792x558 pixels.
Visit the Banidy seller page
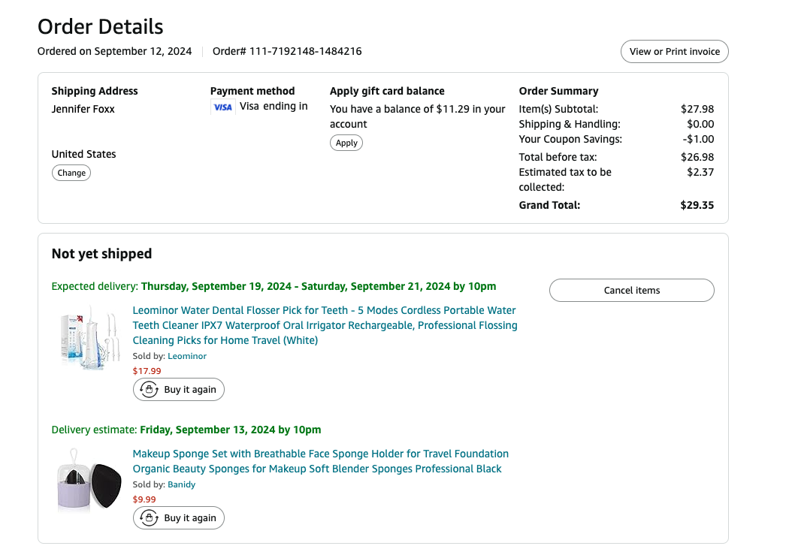181,484
